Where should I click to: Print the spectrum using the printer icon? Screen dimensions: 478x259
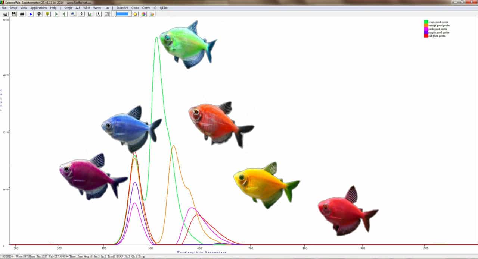(22, 14)
